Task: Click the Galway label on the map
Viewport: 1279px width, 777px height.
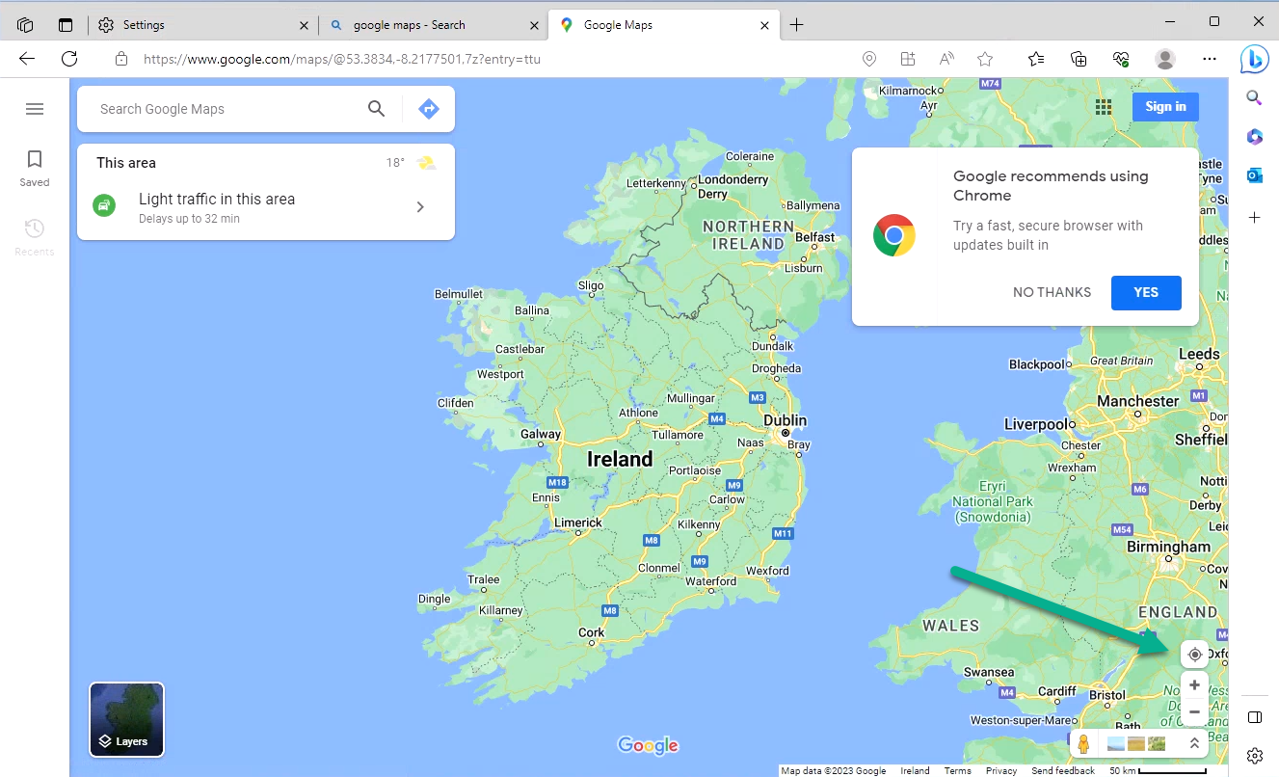Action: pos(541,435)
